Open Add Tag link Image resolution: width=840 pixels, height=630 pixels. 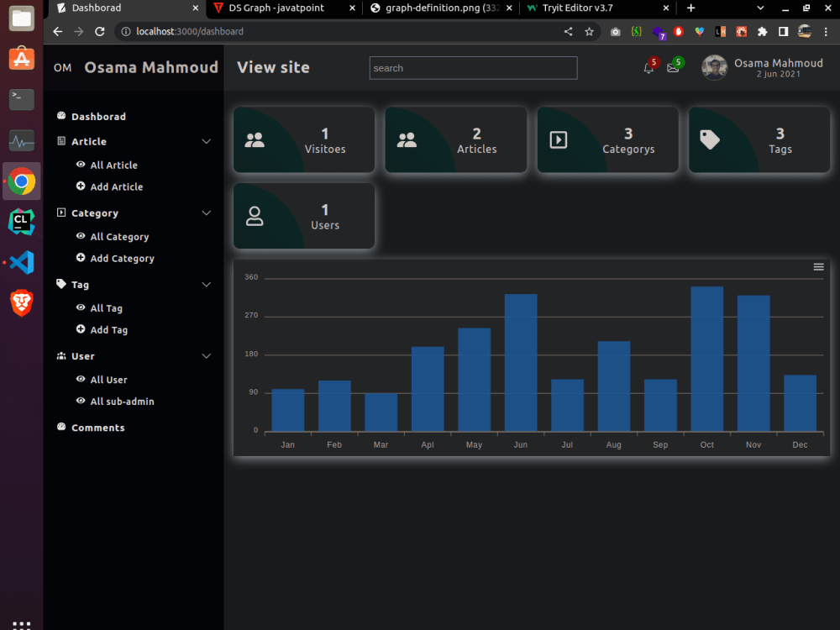coord(108,330)
